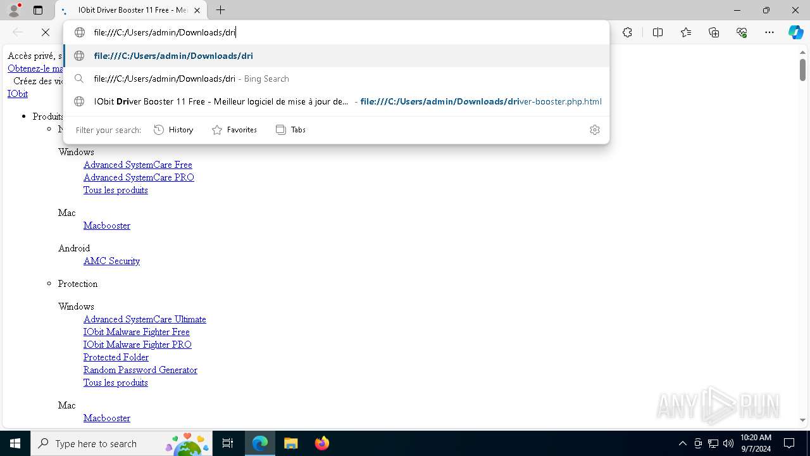Image resolution: width=810 pixels, height=456 pixels.
Task: Click the Protection heading text
Action: point(78,284)
